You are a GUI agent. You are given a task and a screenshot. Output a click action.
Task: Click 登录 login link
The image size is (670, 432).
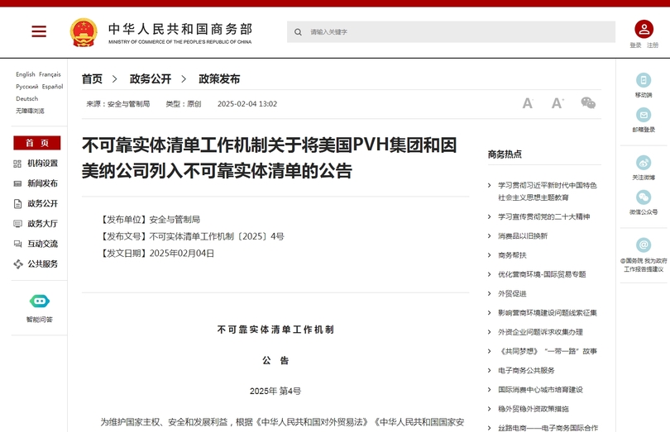635,45
